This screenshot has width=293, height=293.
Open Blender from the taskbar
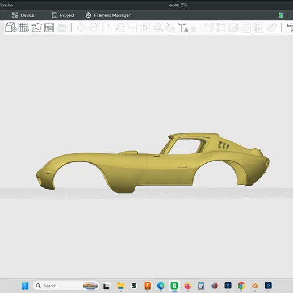point(255,286)
